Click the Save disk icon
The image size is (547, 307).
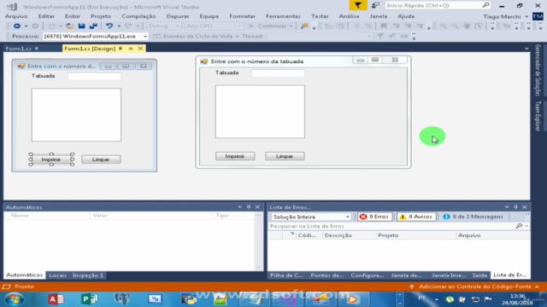[x=82, y=26]
